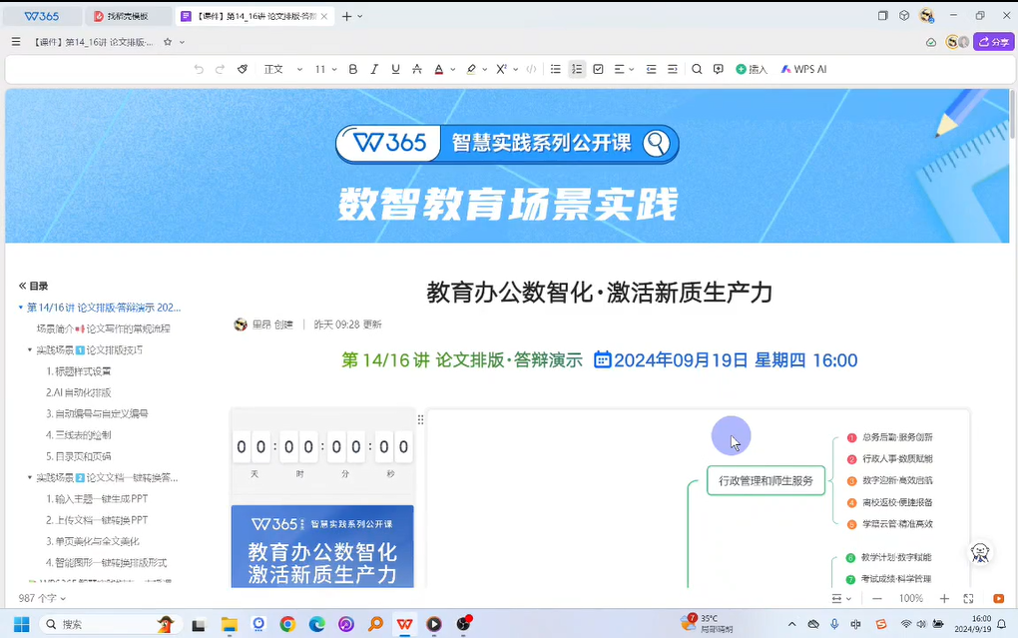Decrease indent of the paragraph
The width and height of the screenshot is (1018, 638).
click(652, 70)
